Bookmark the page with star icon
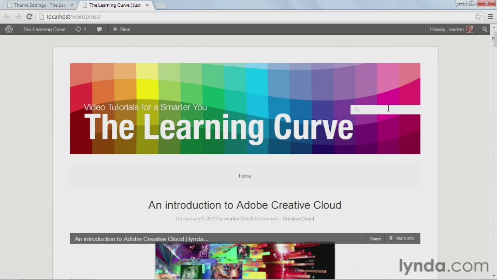 point(478,17)
